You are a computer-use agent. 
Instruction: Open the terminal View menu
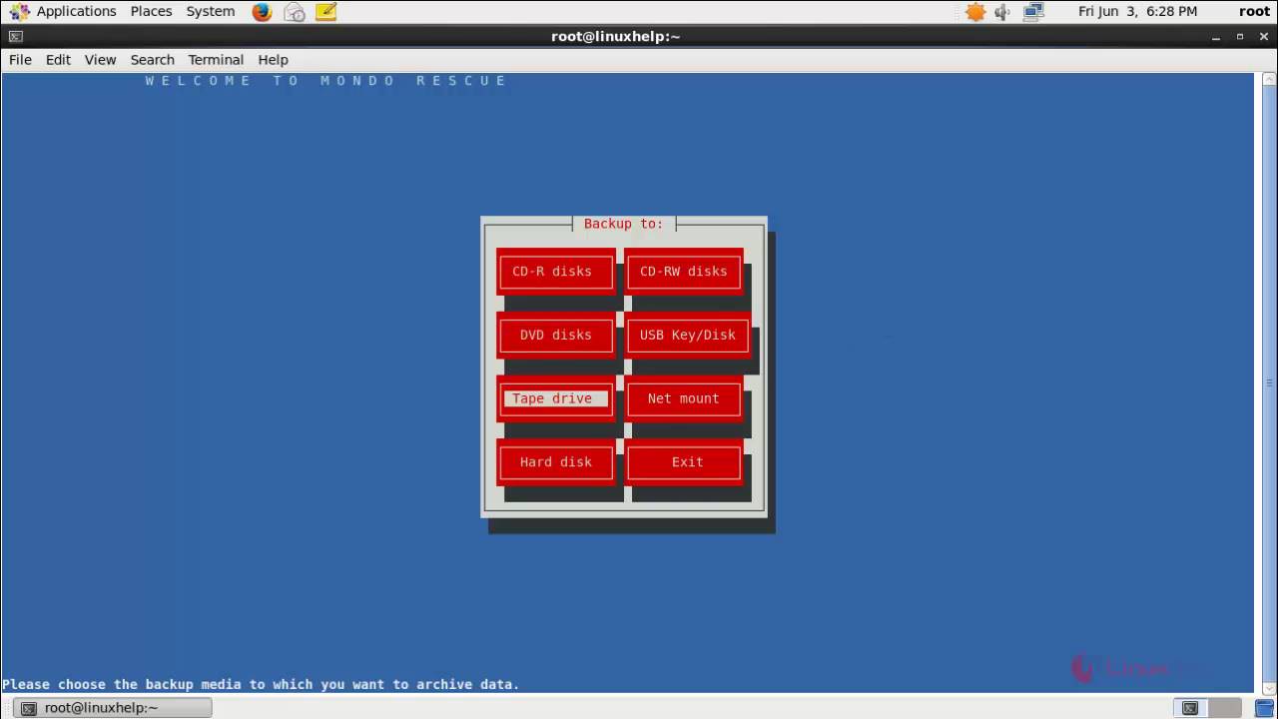tap(100, 60)
